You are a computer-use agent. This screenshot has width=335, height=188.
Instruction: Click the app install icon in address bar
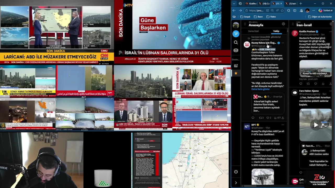pos(267,10)
